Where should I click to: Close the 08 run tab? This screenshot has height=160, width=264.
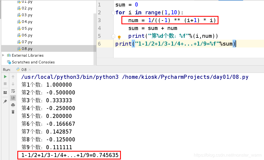(x=30, y=70)
